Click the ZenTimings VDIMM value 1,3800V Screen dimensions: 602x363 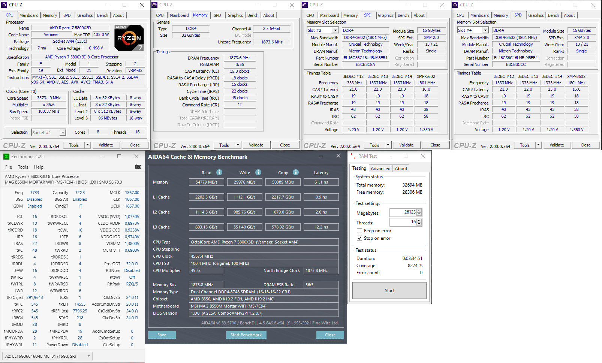point(132,243)
